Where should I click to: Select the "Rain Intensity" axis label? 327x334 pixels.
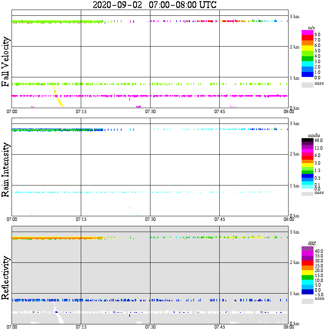(5, 170)
